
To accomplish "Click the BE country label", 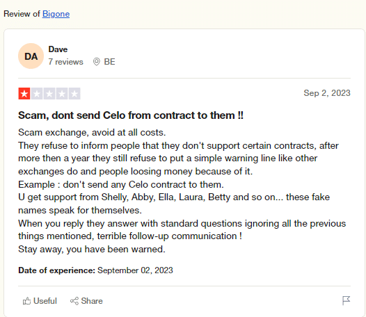I will coord(109,62).
